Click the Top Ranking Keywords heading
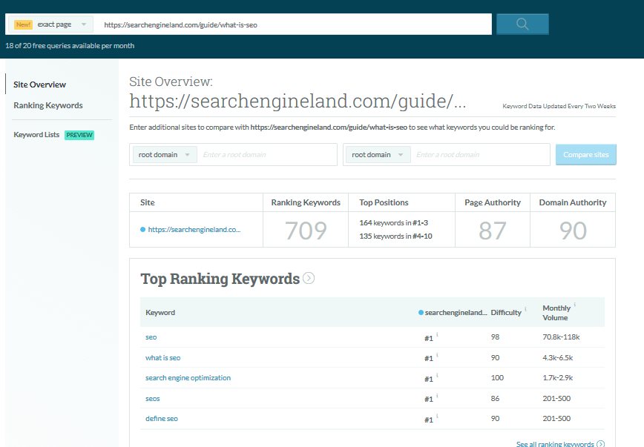644x447 pixels. 220,279
